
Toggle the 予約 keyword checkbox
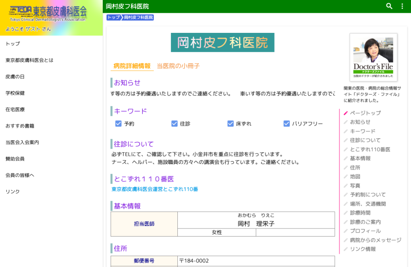pyautogui.click(x=118, y=123)
